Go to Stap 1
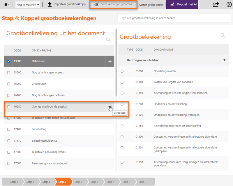The height and width of the screenshot is (186, 233). 13,182
